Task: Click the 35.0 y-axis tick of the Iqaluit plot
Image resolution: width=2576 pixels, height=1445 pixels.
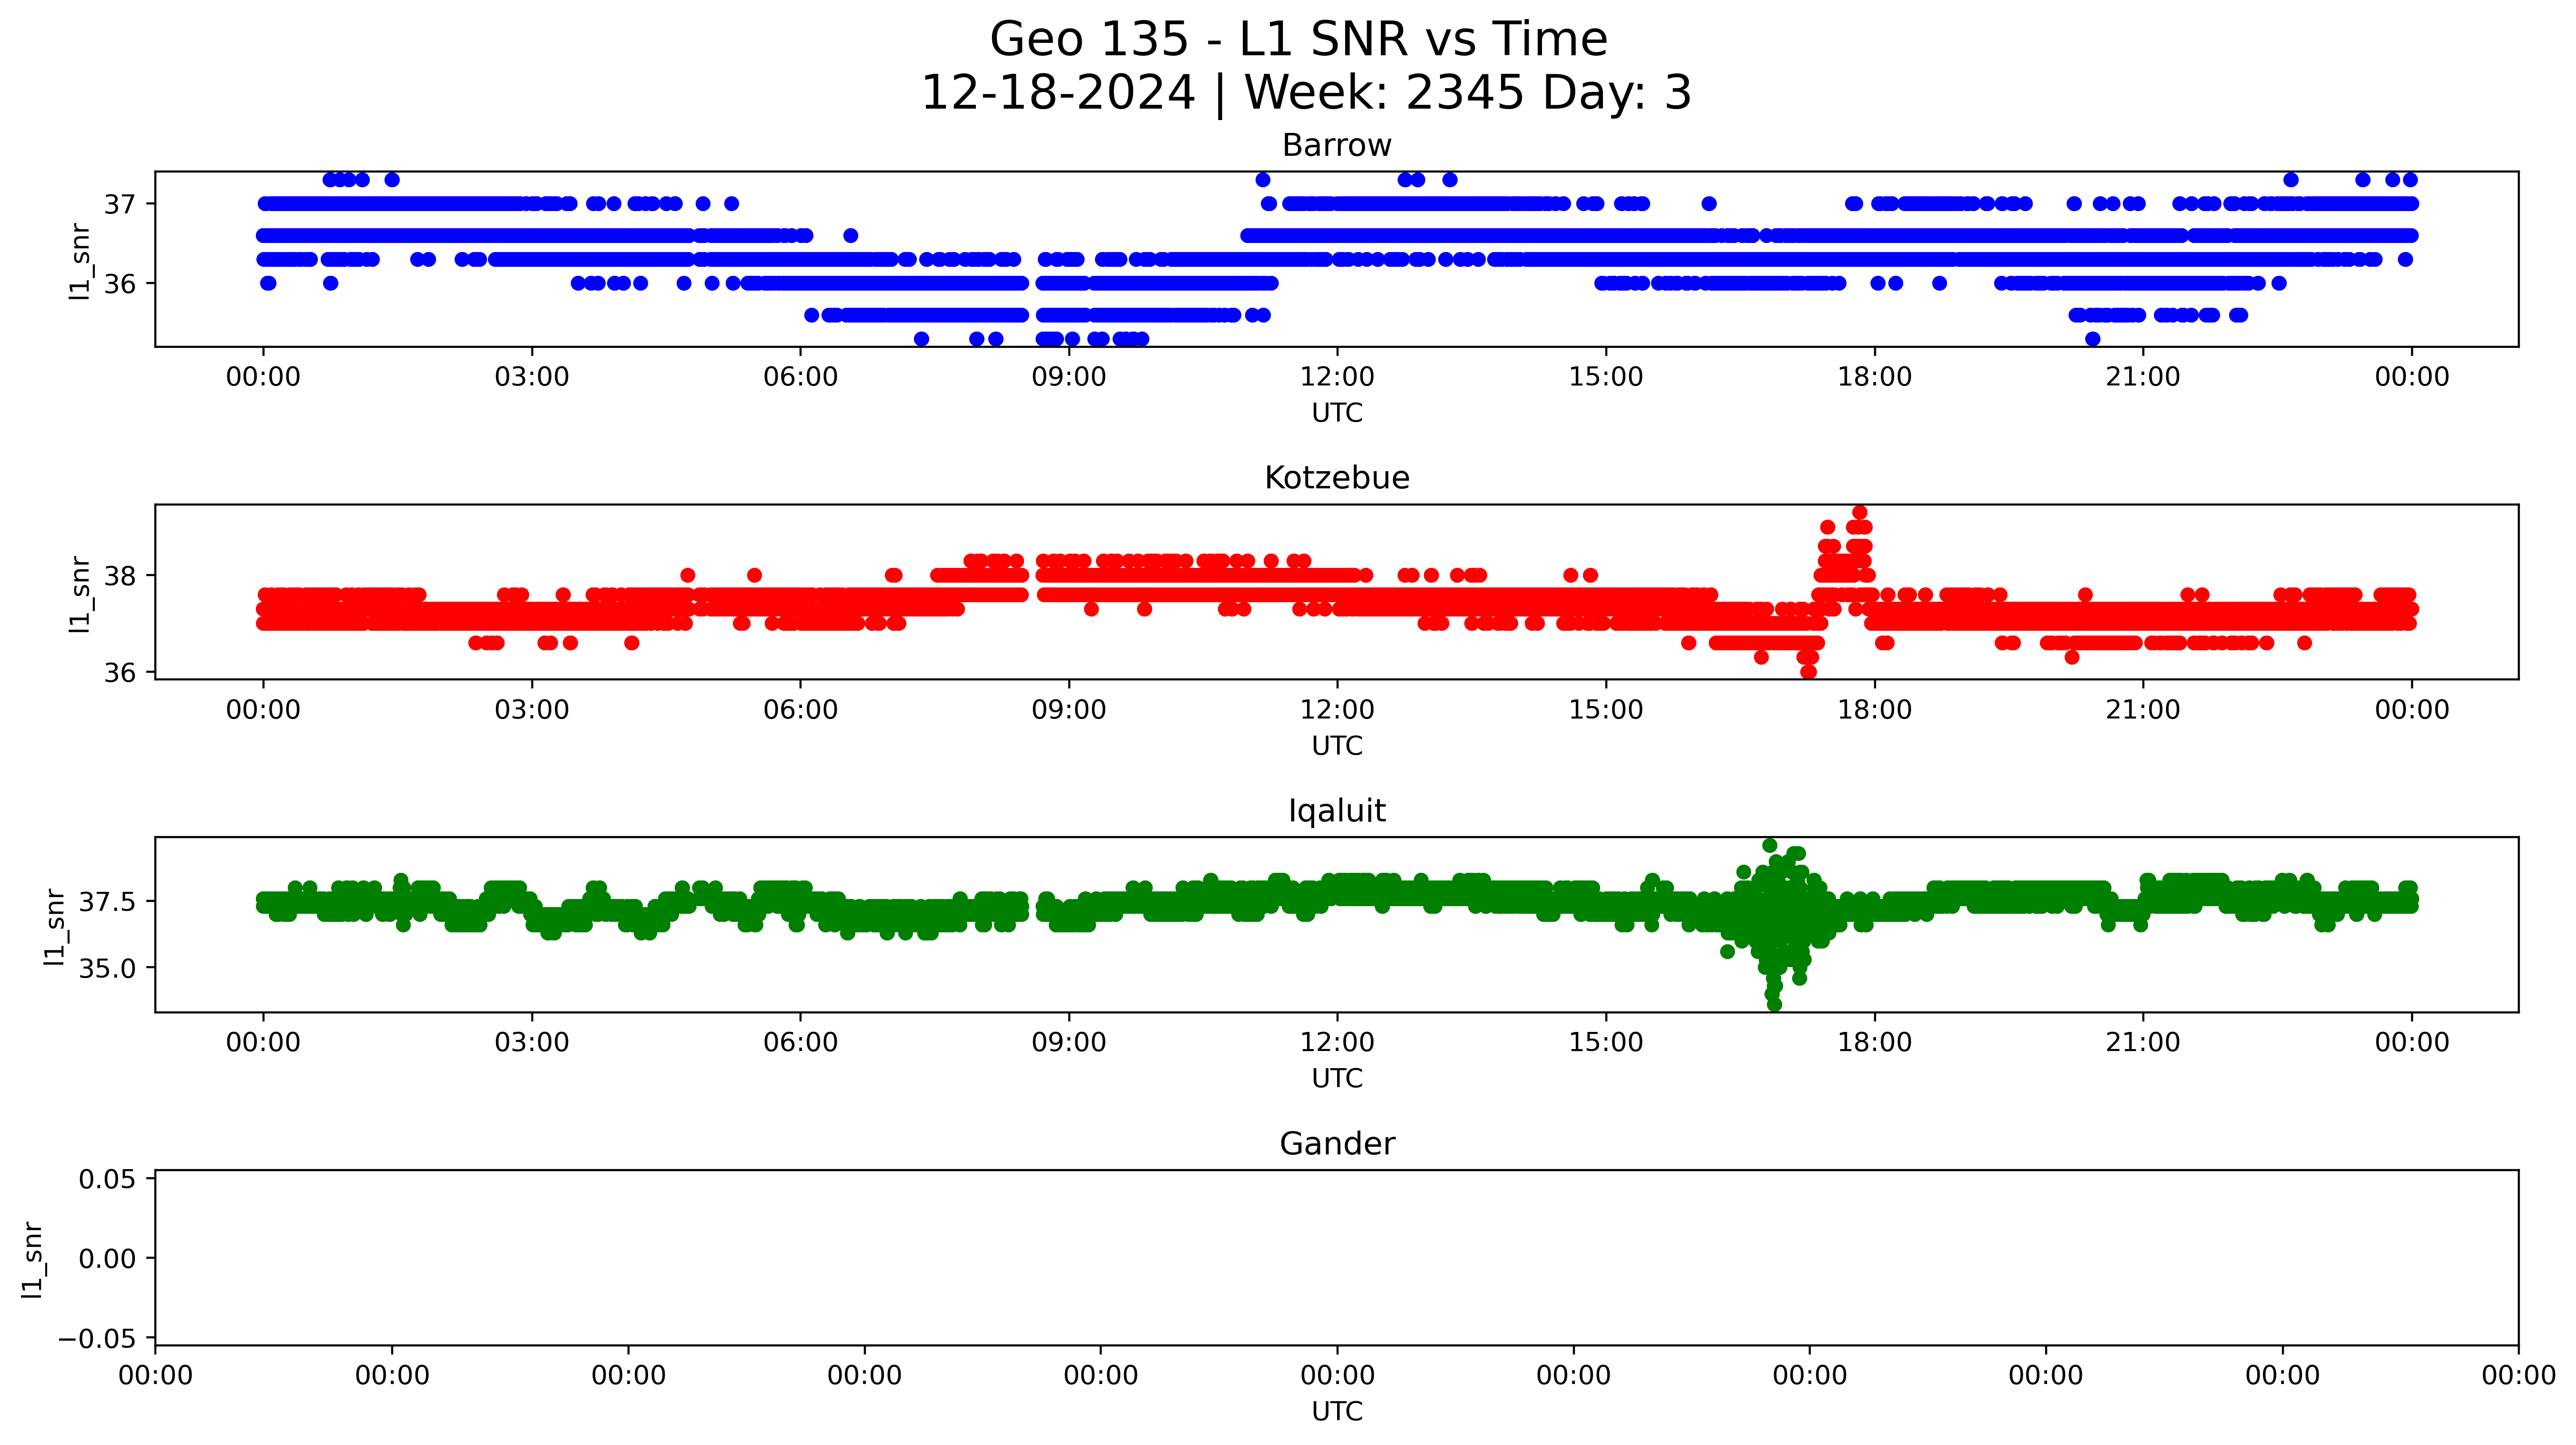Action: 107,968
